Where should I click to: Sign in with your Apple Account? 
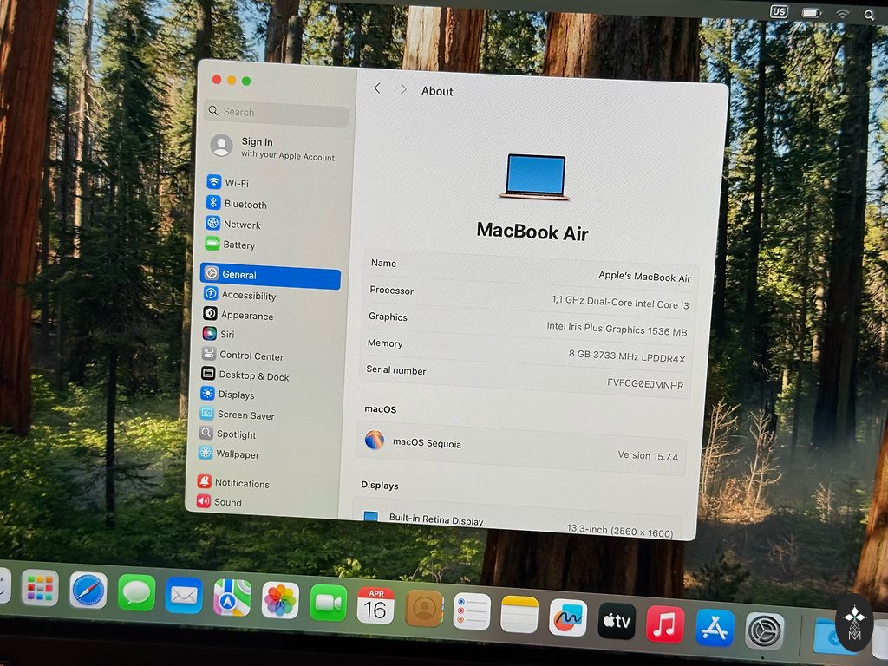click(x=273, y=147)
